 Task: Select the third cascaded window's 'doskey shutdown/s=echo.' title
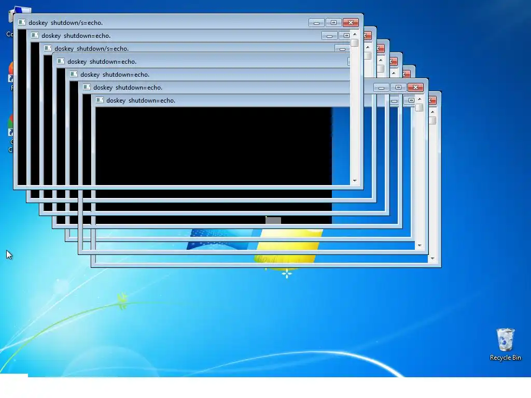coord(91,49)
